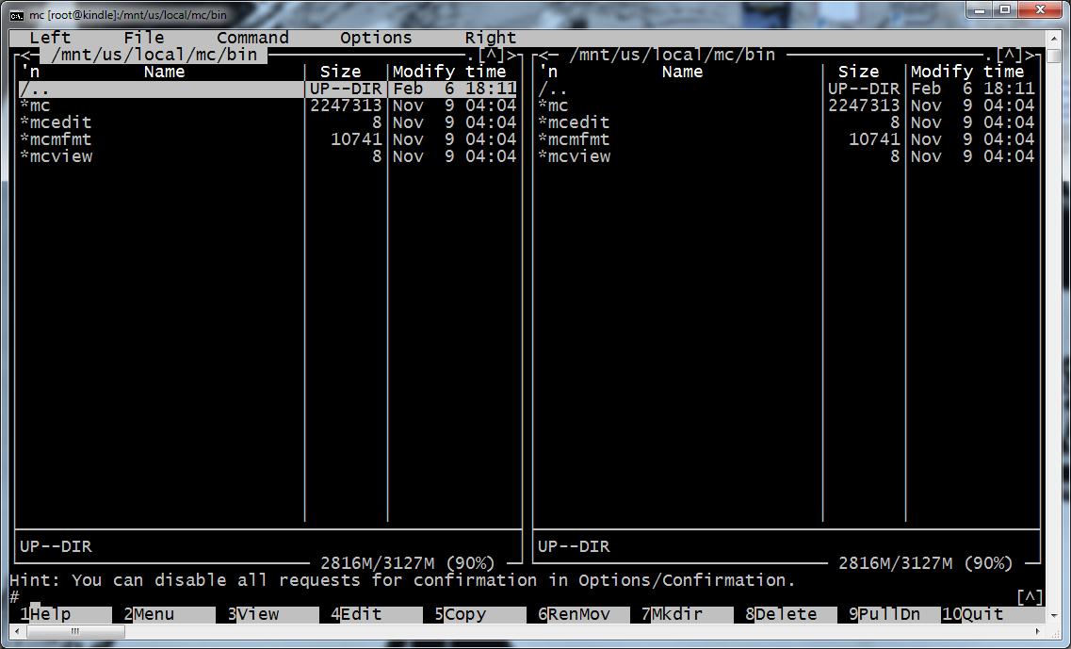Click the vertical scrollbar thumb
The width and height of the screenshot is (1071, 649).
(1054, 56)
